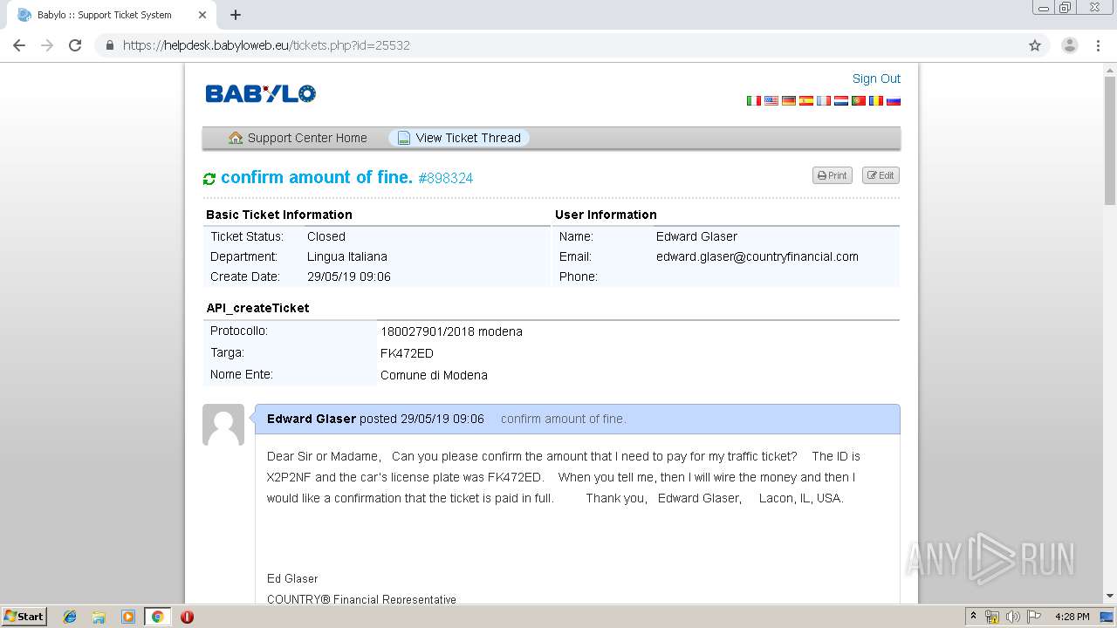Click User Information heading
The image size is (1117, 628).
606,215
